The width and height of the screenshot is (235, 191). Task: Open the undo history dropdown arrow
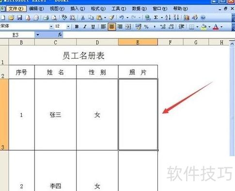127,17
